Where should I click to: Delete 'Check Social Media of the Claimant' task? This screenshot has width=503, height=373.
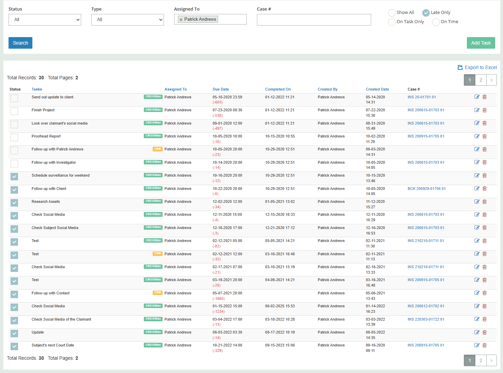pyautogui.click(x=485, y=319)
